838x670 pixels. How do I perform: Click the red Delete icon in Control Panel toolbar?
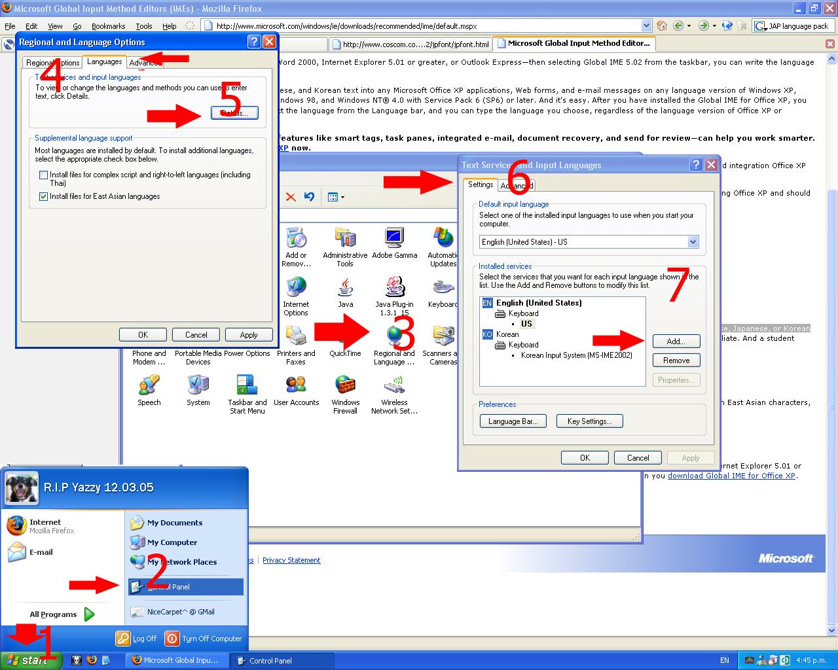[x=291, y=197]
